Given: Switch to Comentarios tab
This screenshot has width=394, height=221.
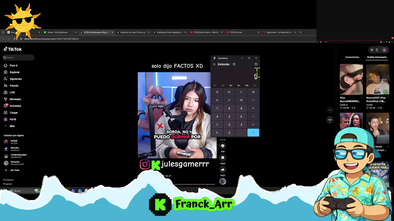Looking at the screenshot, I should click(352, 57).
